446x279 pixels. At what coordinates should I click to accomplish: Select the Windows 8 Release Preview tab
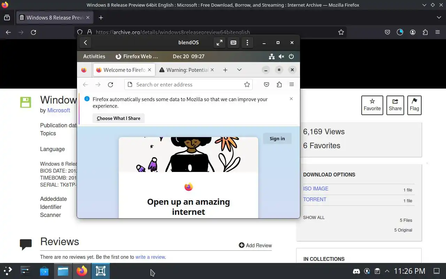click(55, 17)
